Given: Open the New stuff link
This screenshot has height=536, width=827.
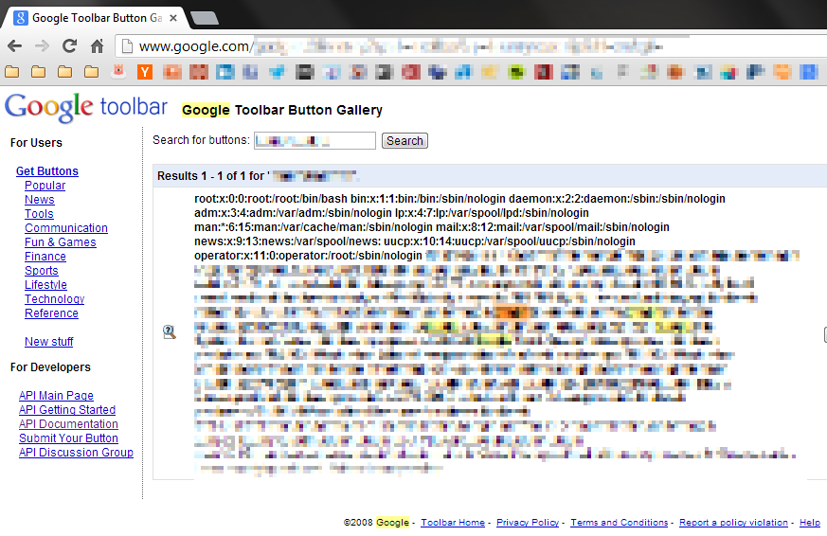Looking at the screenshot, I should pyautogui.click(x=49, y=342).
